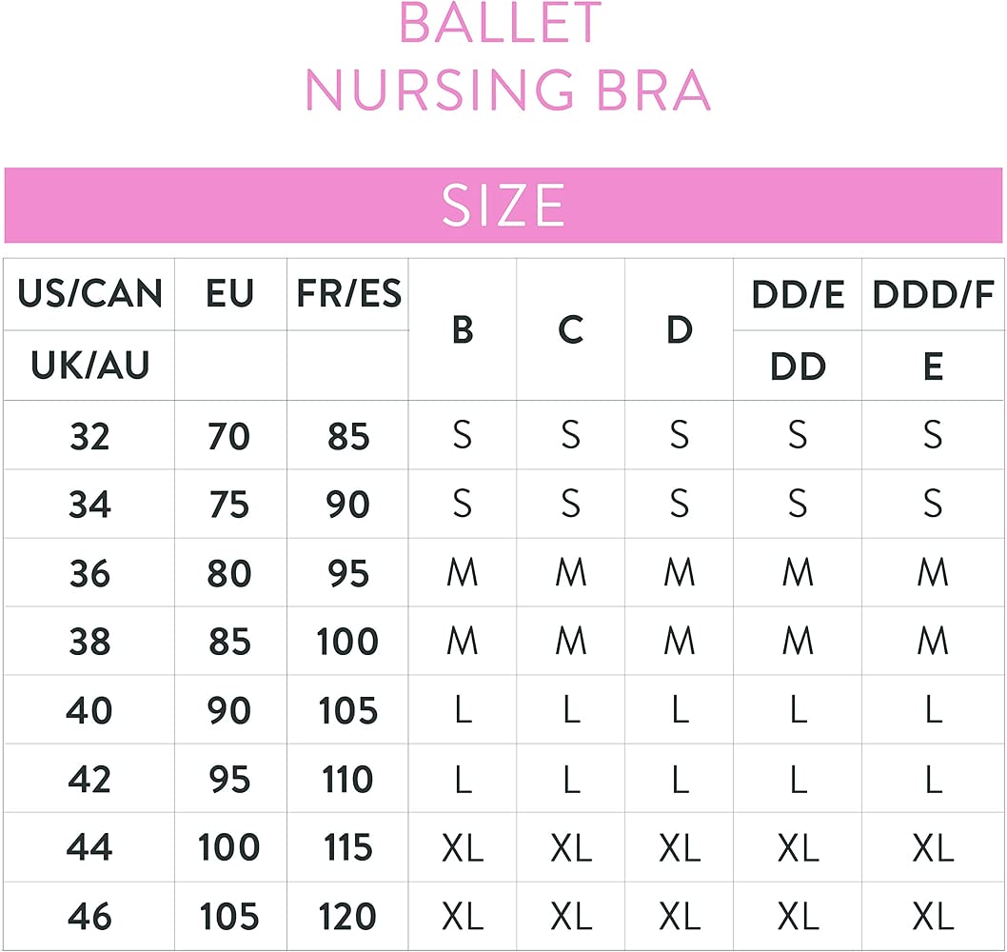Select the C cup column header
Screen dimensions: 1007x952
pyautogui.click(x=570, y=329)
